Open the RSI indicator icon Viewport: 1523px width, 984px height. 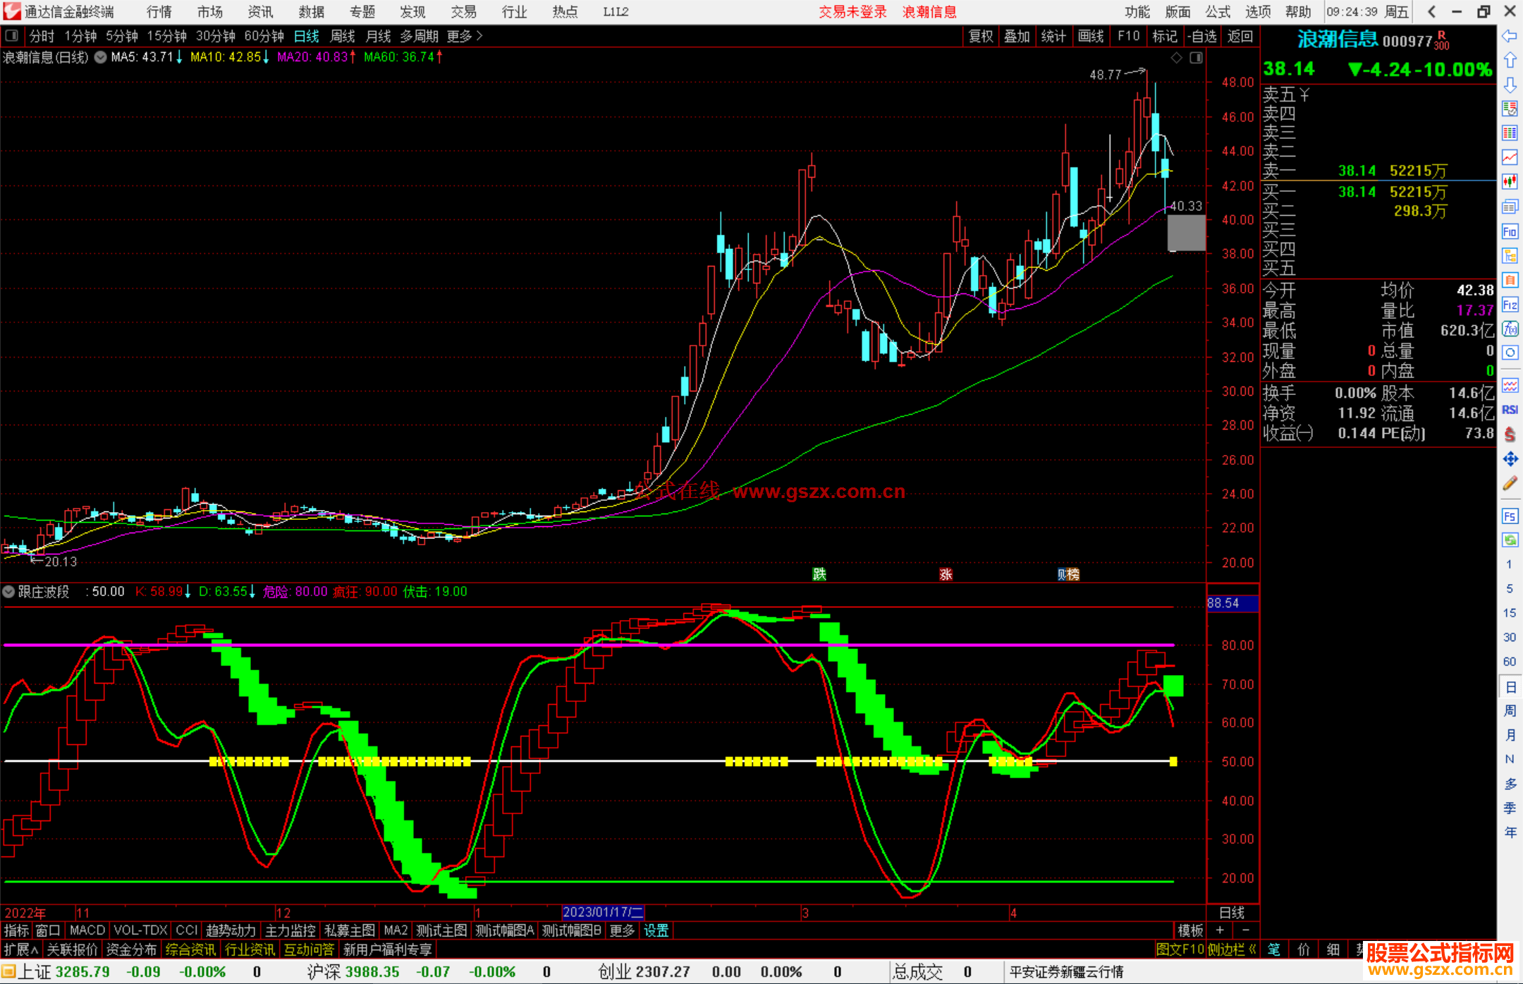click(1510, 410)
